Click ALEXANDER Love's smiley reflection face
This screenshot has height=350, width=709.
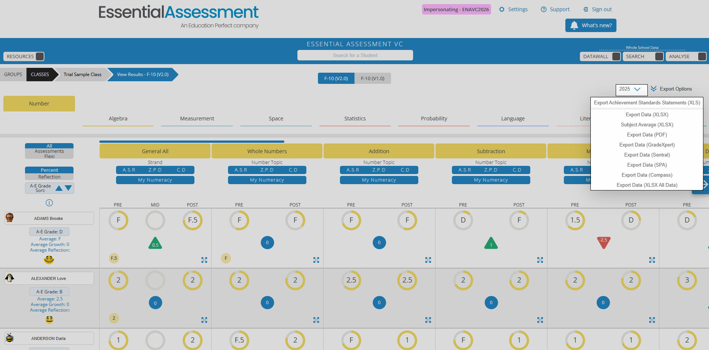click(x=49, y=319)
